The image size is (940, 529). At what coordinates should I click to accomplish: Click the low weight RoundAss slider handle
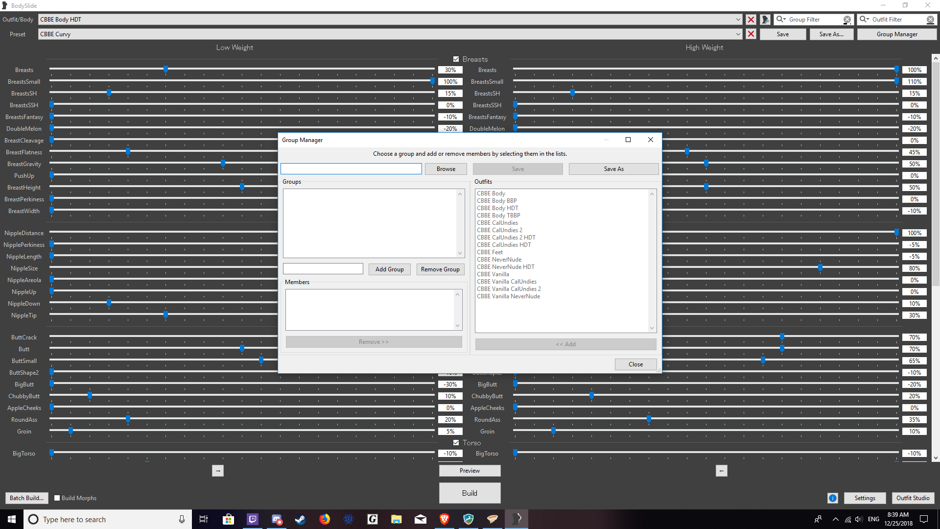click(128, 419)
